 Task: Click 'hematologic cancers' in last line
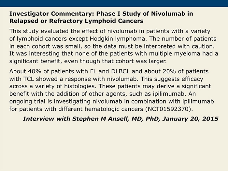(114, 109)
